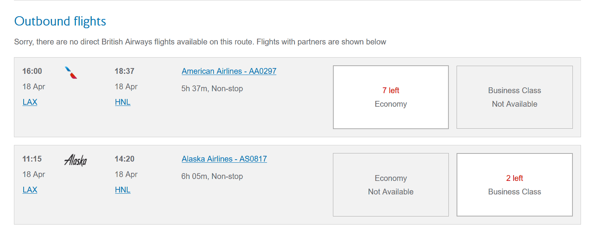593x230 pixels.
Task: Click the unavailable Economy box for AS0817
Action: [391, 185]
